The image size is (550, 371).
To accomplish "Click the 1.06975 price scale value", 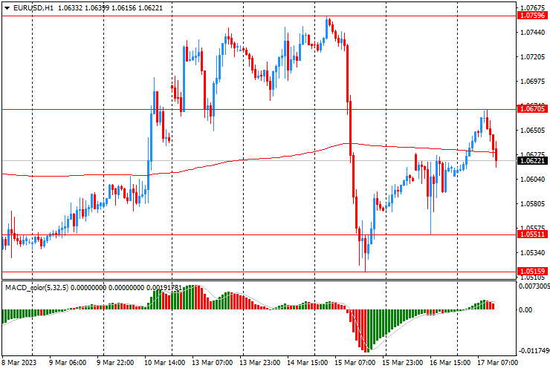I will 532,82.
